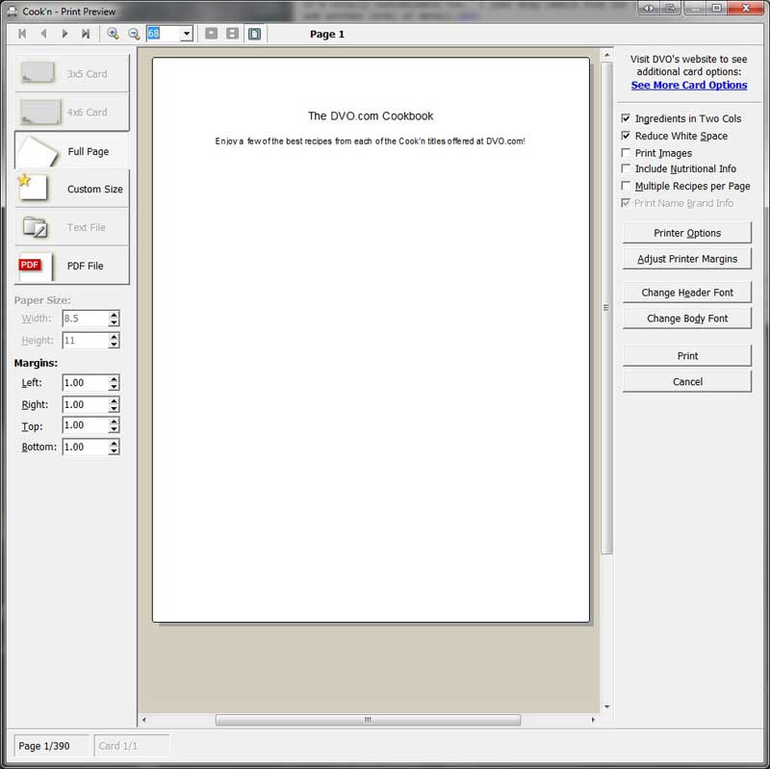Uncheck Reduce White Space
Viewport: 770px width, 769px height.
(x=626, y=136)
